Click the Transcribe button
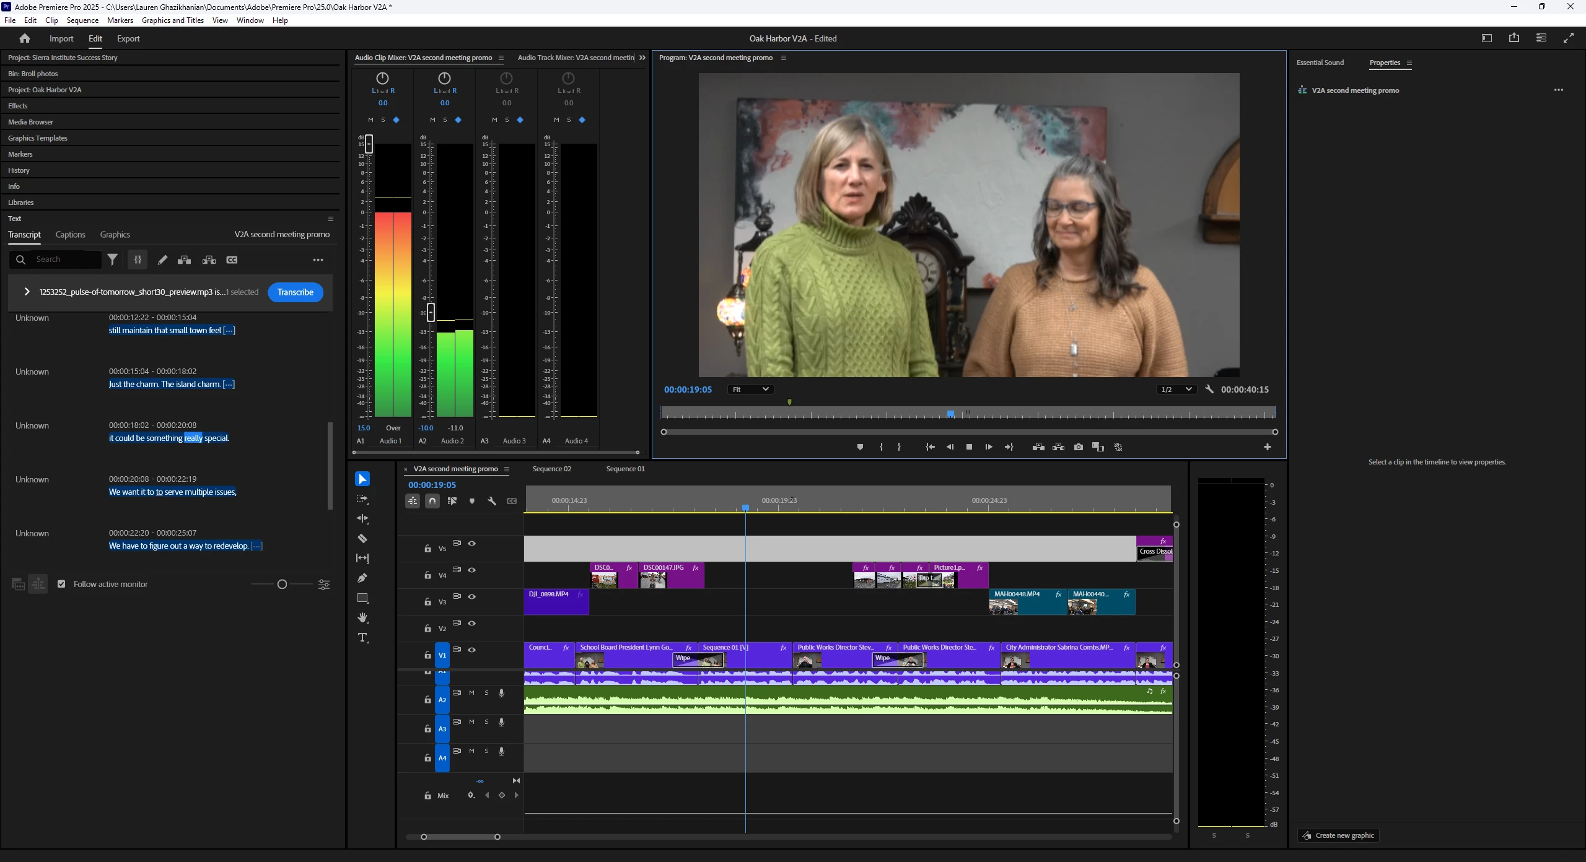Screen dimensions: 1586x862 (295, 292)
